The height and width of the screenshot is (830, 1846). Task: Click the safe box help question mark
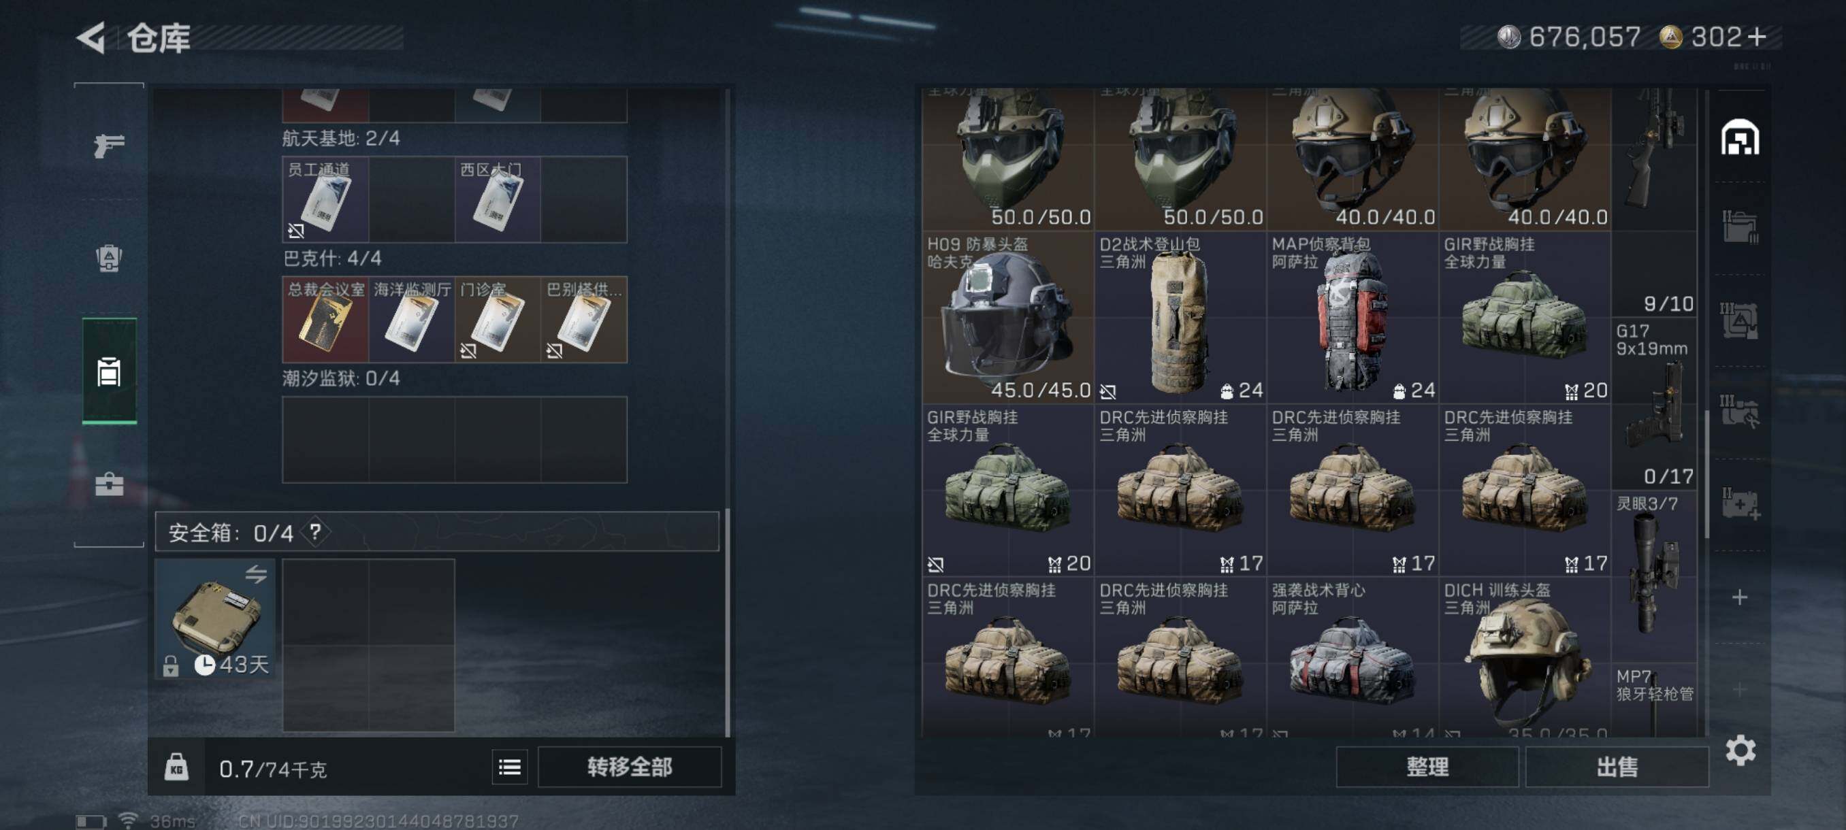[314, 532]
